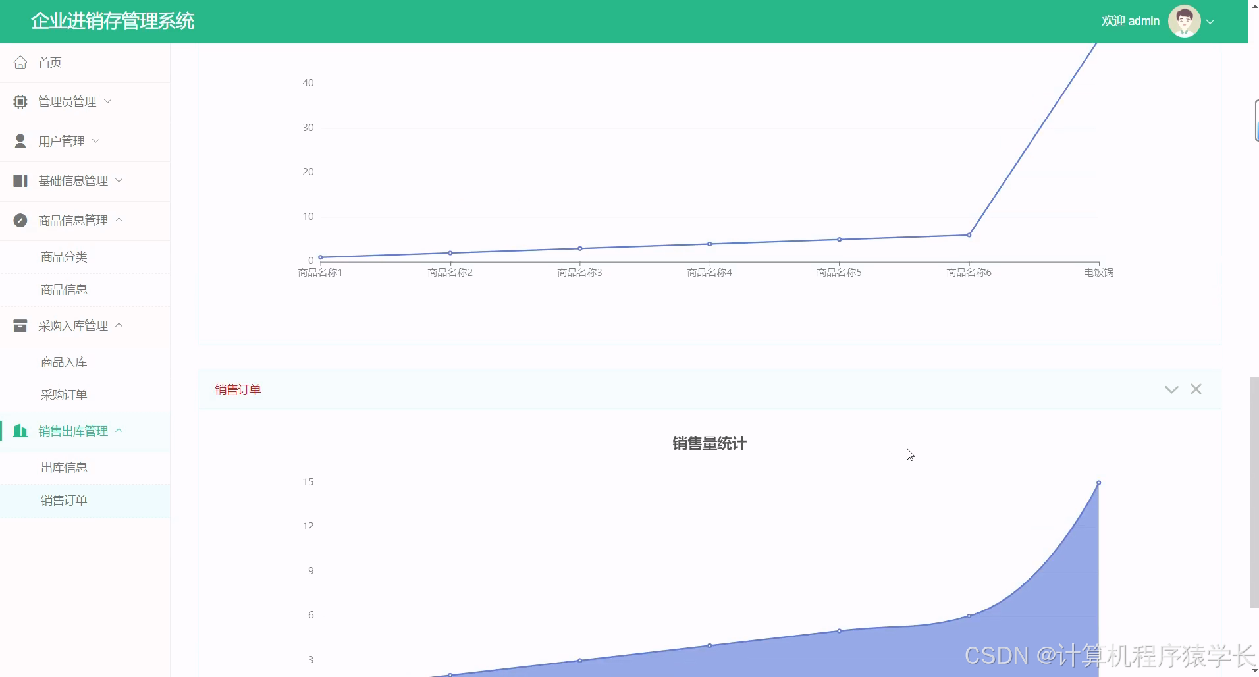Viewport: 1259px width, 677px height.
Task: Click the 商品名称4 axis label
Action: tap(710, 273)
